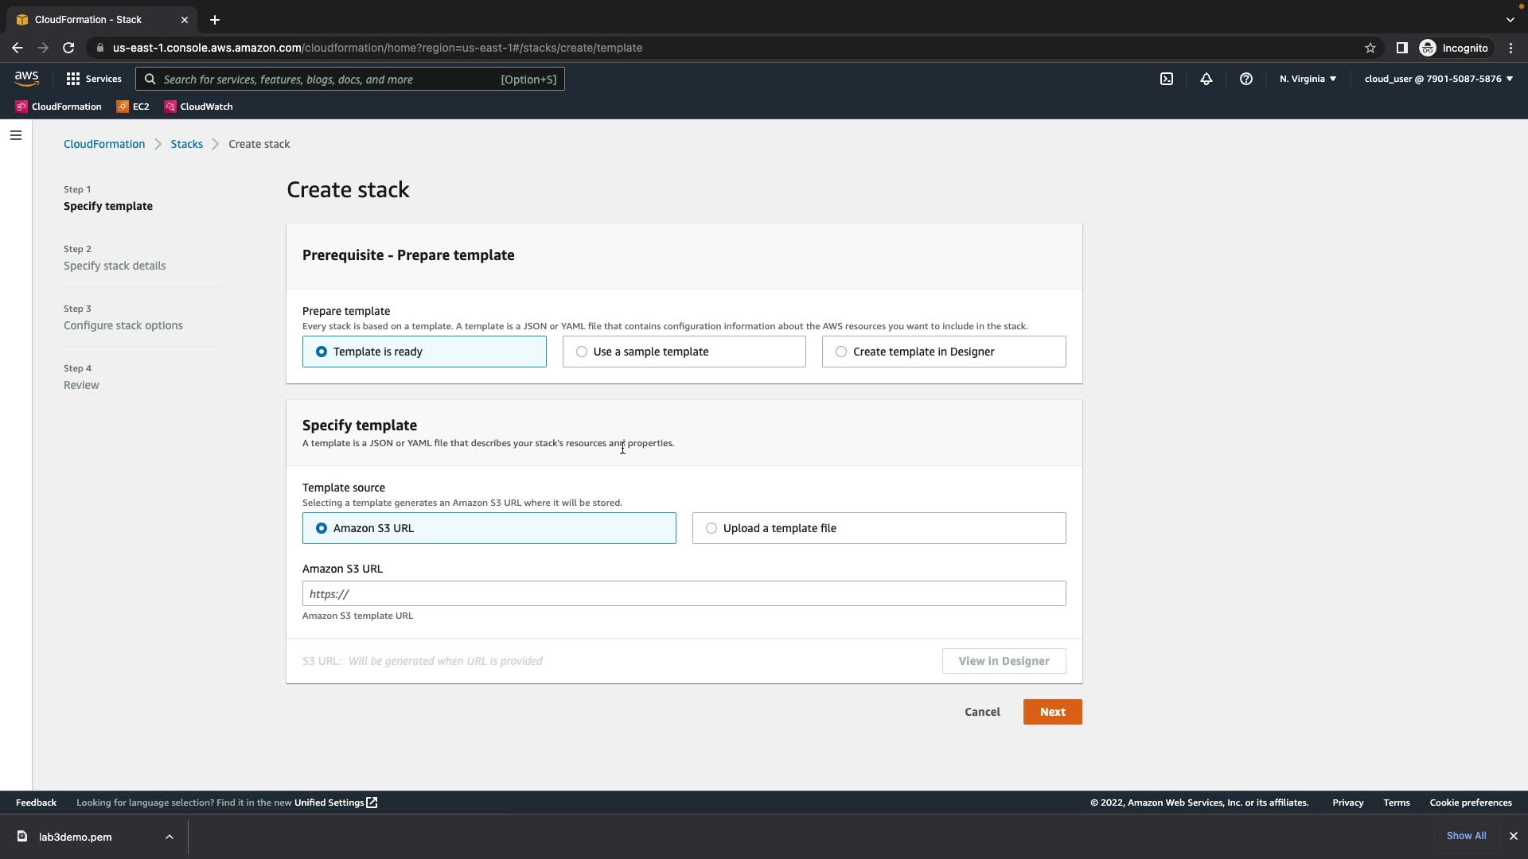
Task: Choose Upload a template file option
Action: tap(711, 528)
